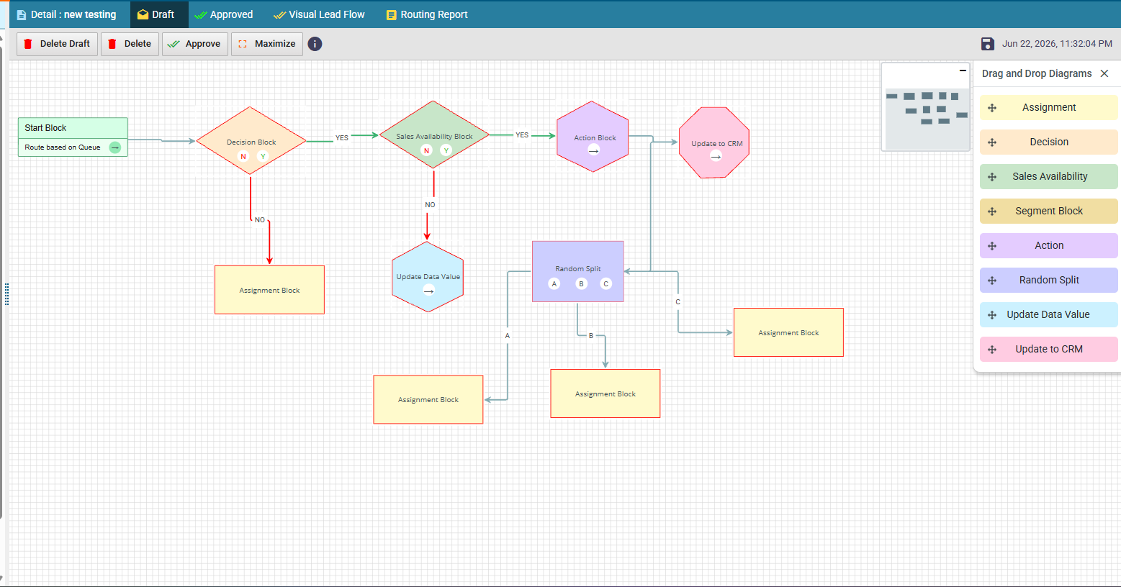Select the pink Update to CRM palette item
The height and width of the screenshot is (587, 1121).
coord(1048,349)
